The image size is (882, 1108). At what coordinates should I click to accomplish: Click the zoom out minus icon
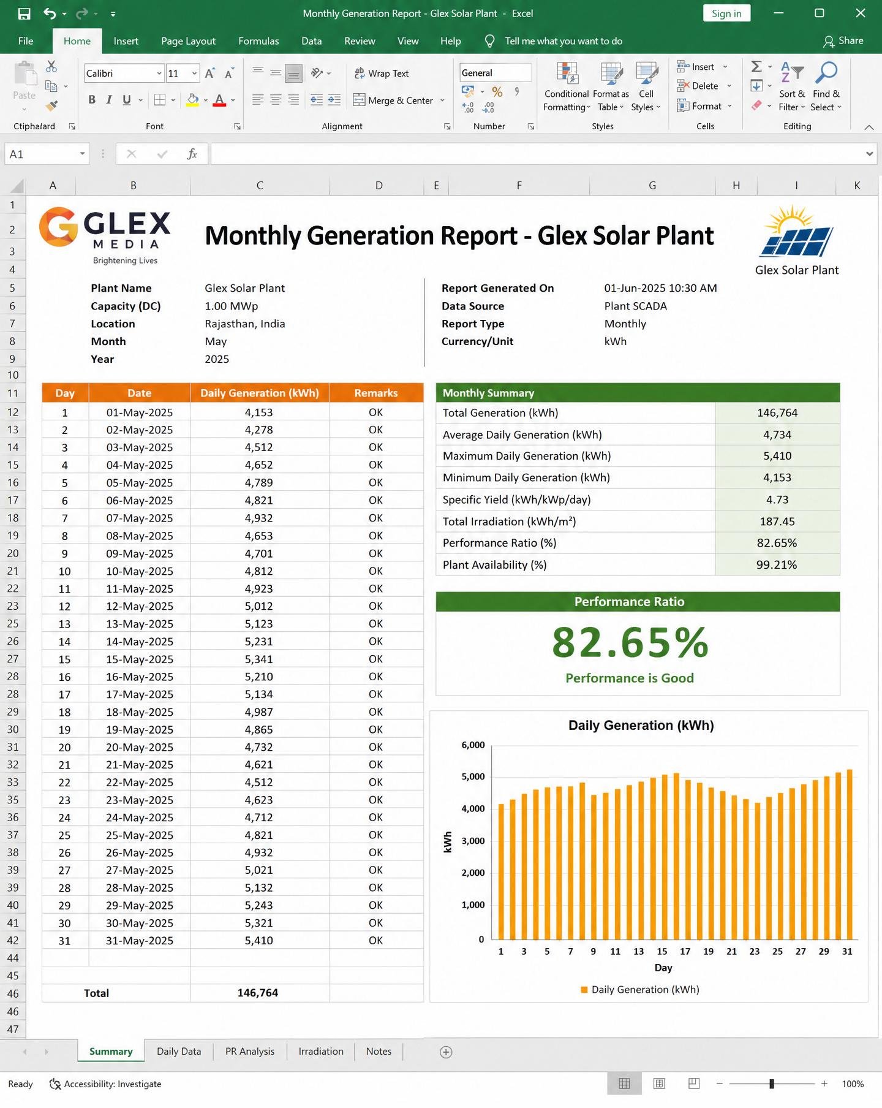click(x=720, y=1084)
